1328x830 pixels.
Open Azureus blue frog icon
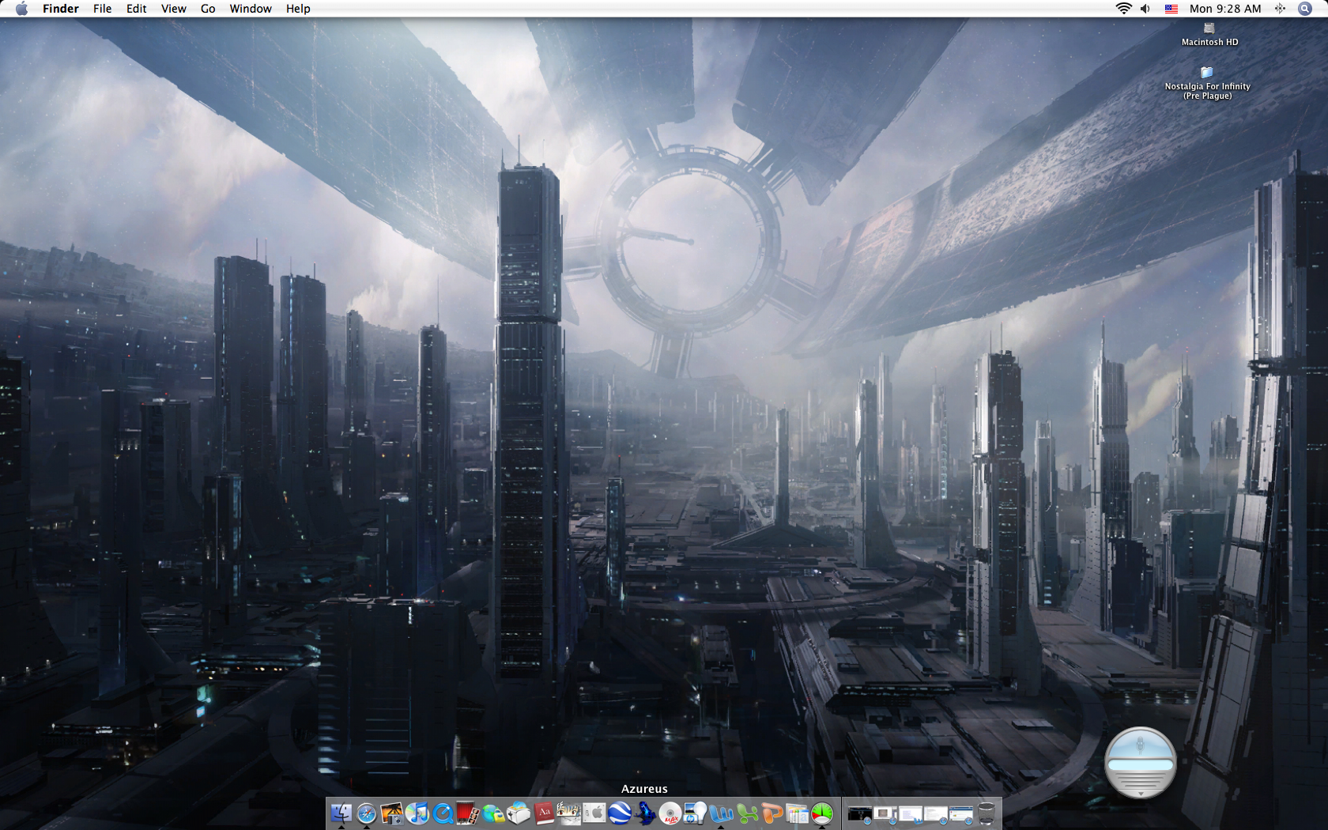(x=645, y=813)
